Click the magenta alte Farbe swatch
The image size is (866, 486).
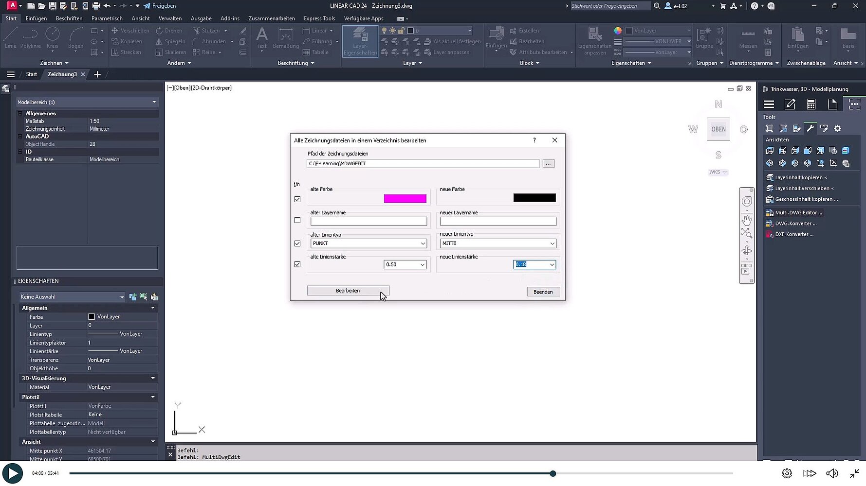(x=405, y=198)
